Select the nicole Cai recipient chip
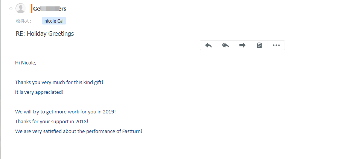This screenshot has height=159, width=355. 54,21
